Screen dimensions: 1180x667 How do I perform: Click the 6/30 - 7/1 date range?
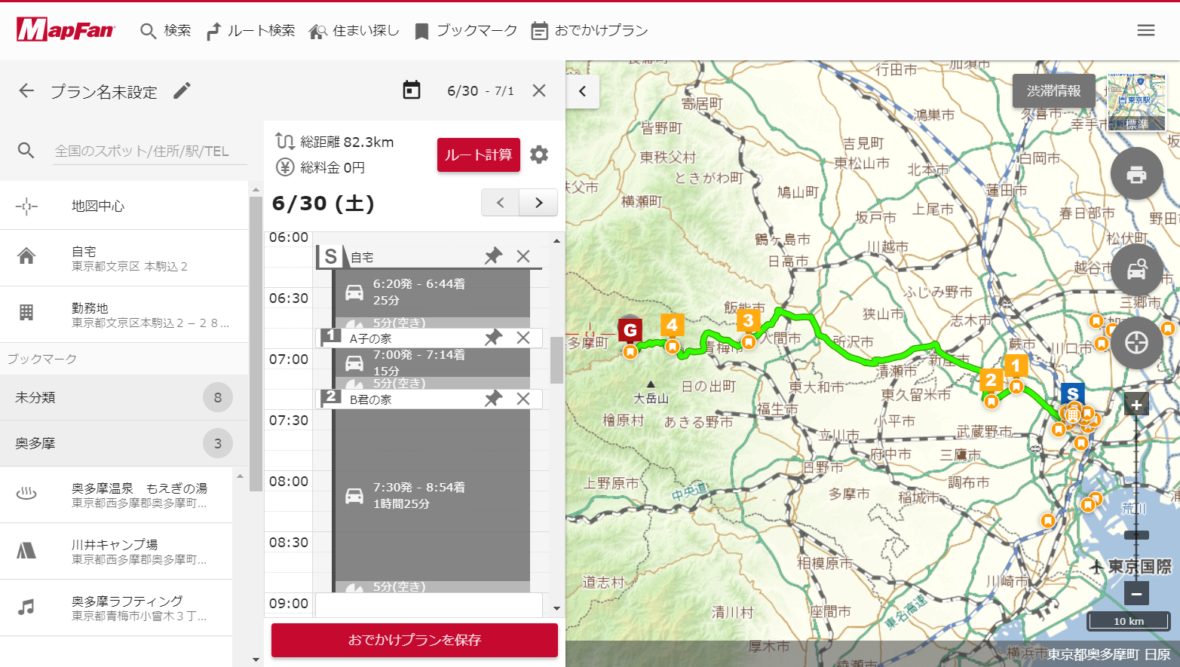point(480,91)
